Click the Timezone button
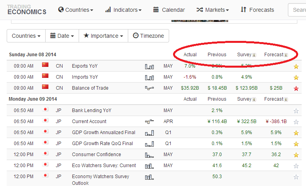The width and height of the screenshot is (306, 186). coord(148,36)
